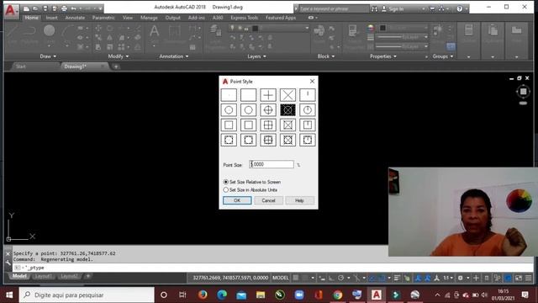Screen dimensions: 538x303
Task: Select the circle with tick point style
Action: 307,110
